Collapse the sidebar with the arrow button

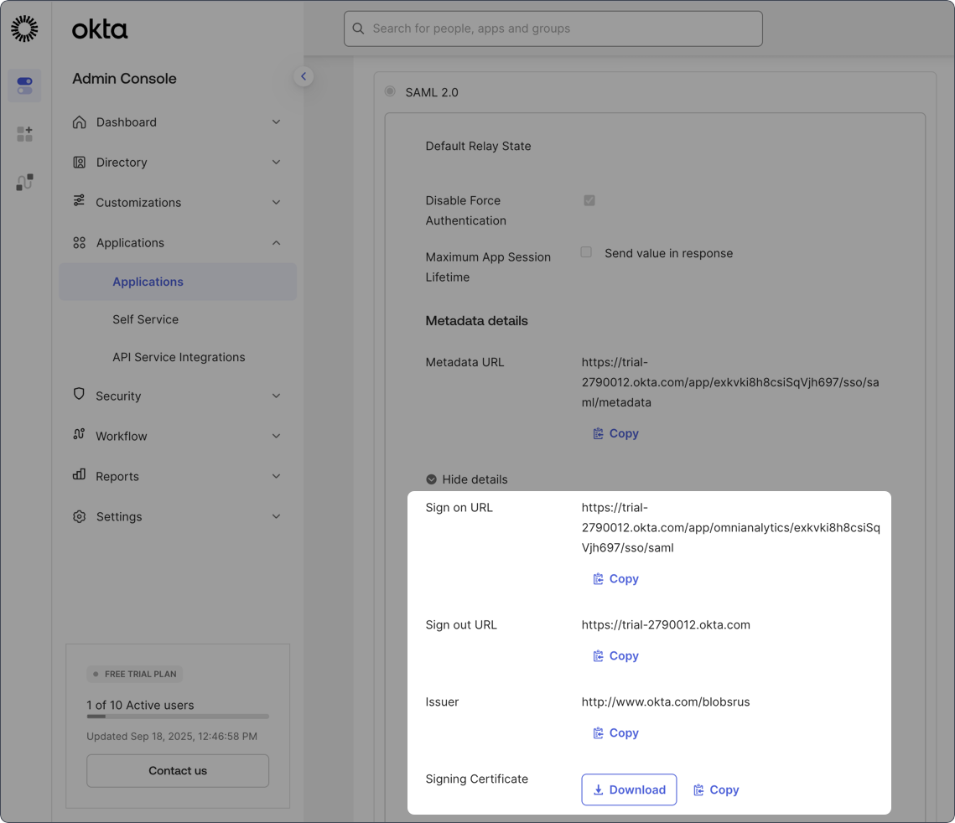point(304,76)
